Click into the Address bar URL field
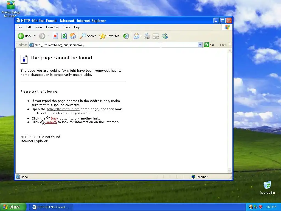The height and width of the screenshot is (211, 281). click(x=116, y=45)
